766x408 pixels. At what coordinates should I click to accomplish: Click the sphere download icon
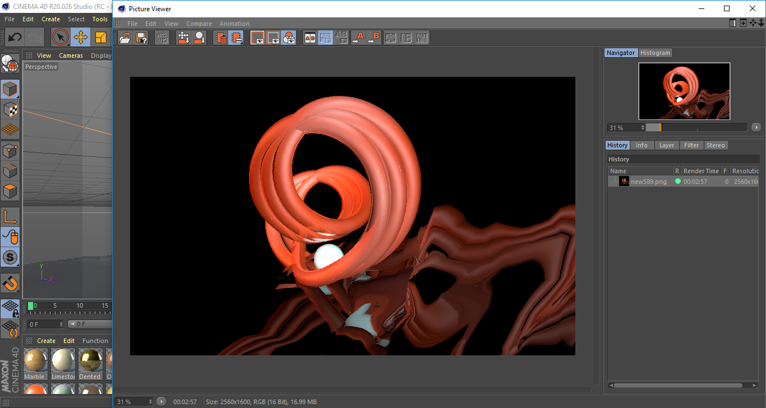click(x=199, y=38)
